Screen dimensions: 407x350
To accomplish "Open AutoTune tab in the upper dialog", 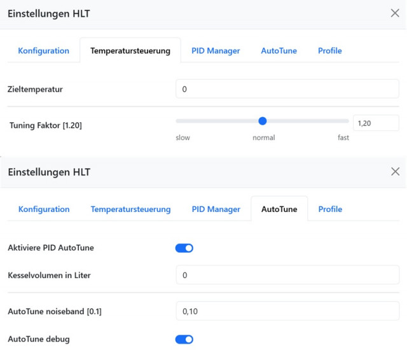I will (279, 51).
